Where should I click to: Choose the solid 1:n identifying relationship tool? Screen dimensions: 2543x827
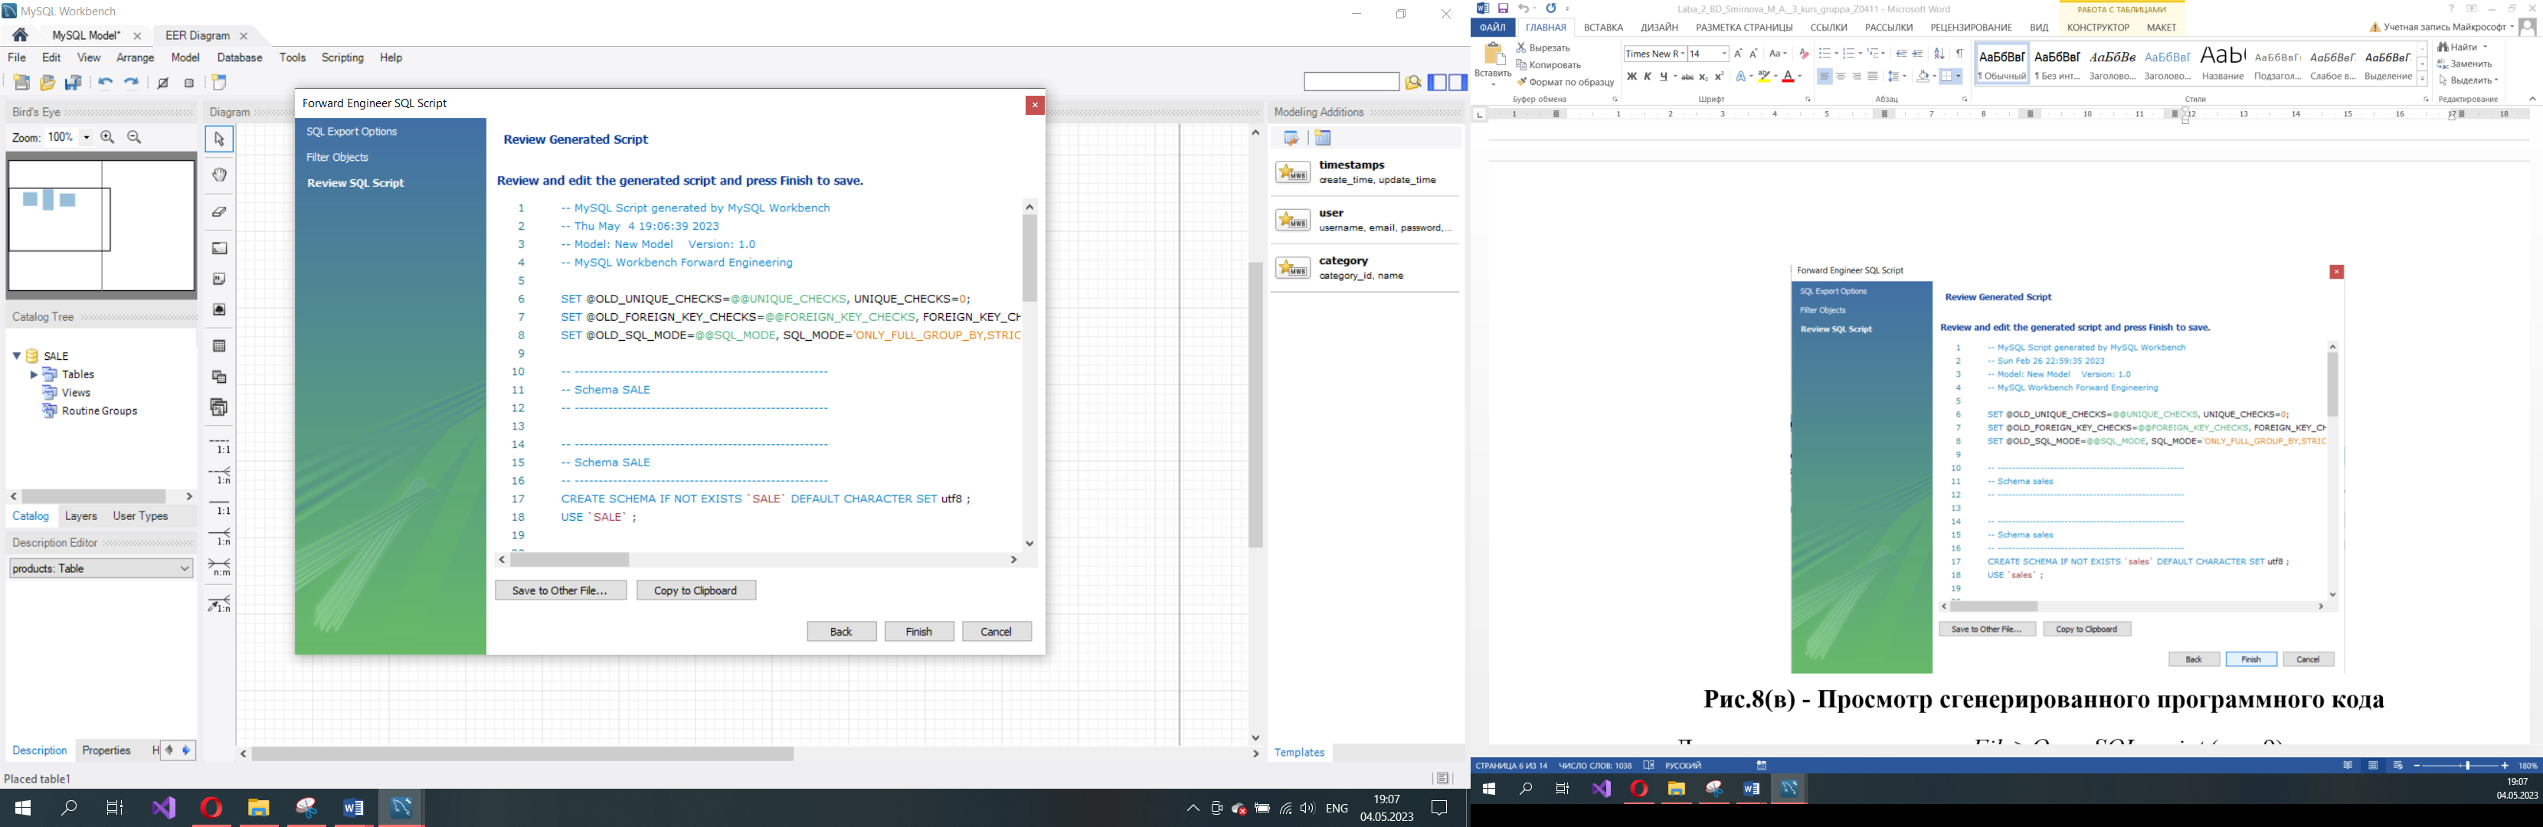click(220, 538)
